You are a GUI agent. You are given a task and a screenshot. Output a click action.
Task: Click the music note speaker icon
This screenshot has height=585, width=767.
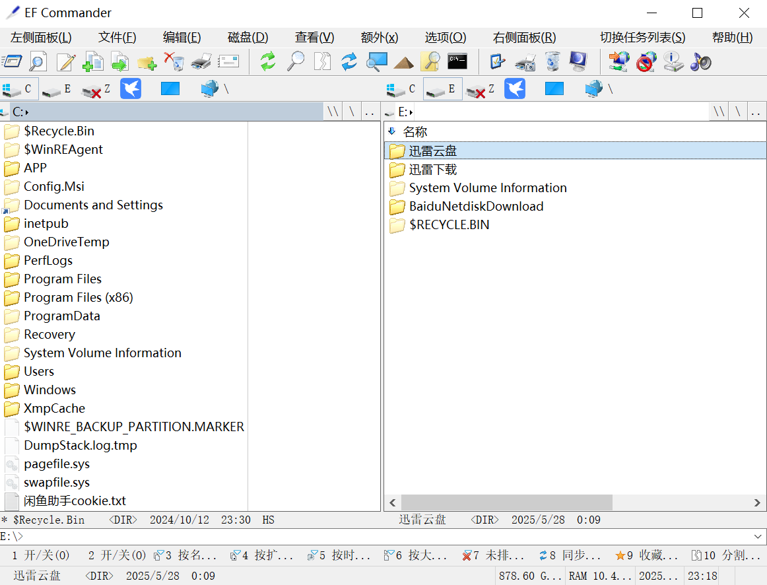700,62
